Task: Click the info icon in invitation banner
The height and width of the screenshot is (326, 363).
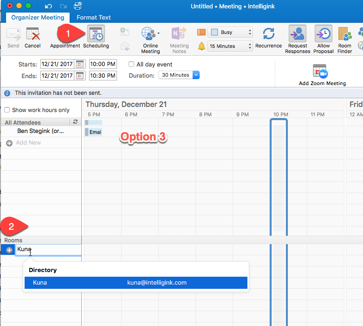Action: [7, 93]
